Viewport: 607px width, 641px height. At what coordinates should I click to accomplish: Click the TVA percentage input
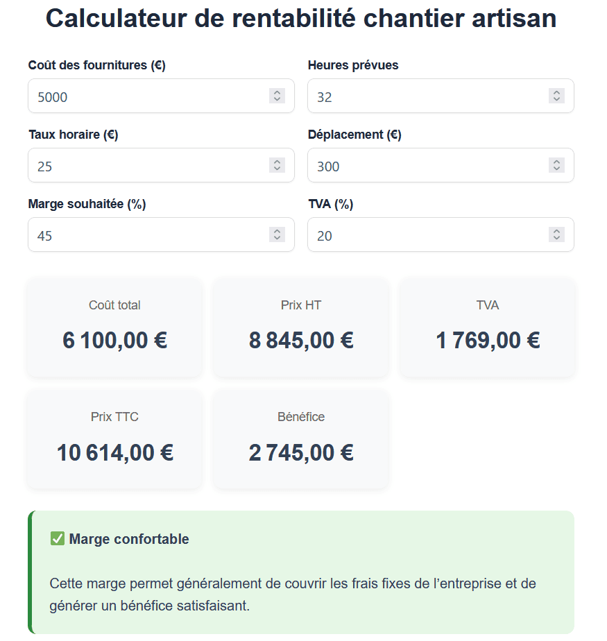(441, 234)
